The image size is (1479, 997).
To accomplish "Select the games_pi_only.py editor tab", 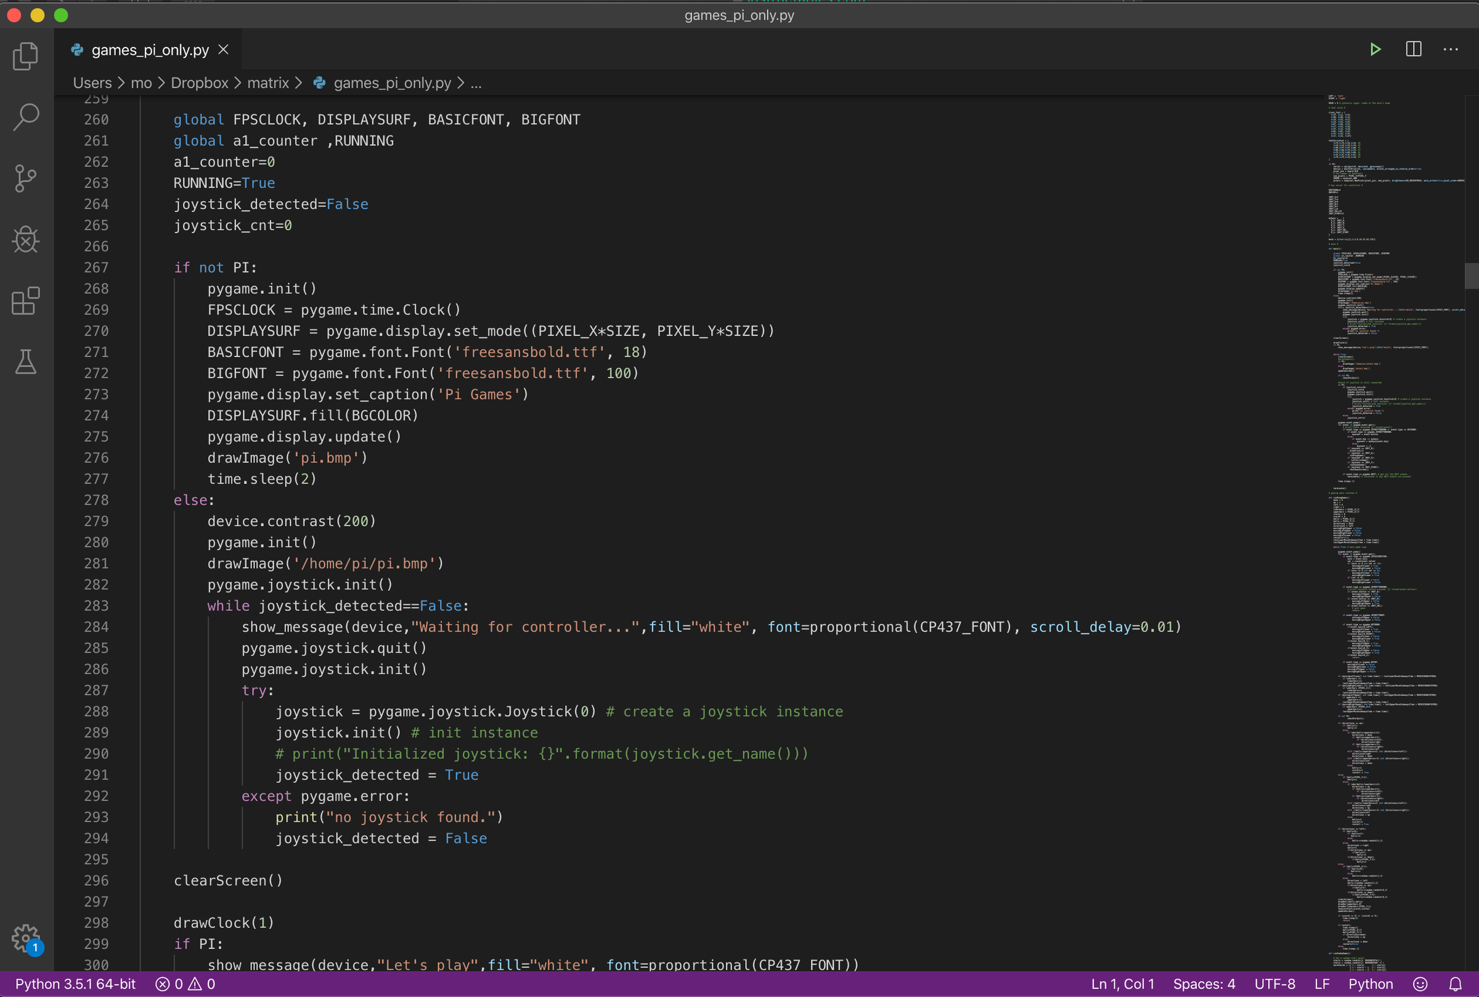I will click(x=149, y=49).
